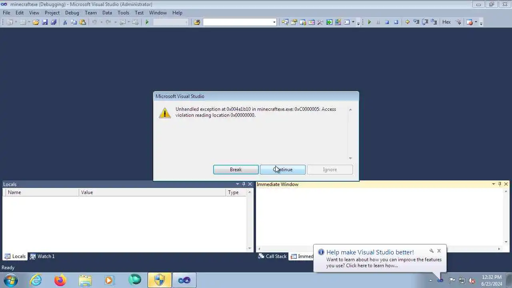Click the new project icon at toolbar start
This screenshot has width=512, height=288.
click(10, 22)
